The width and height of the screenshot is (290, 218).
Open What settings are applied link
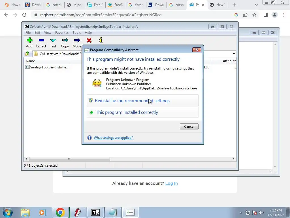click(x=113, y=138)
